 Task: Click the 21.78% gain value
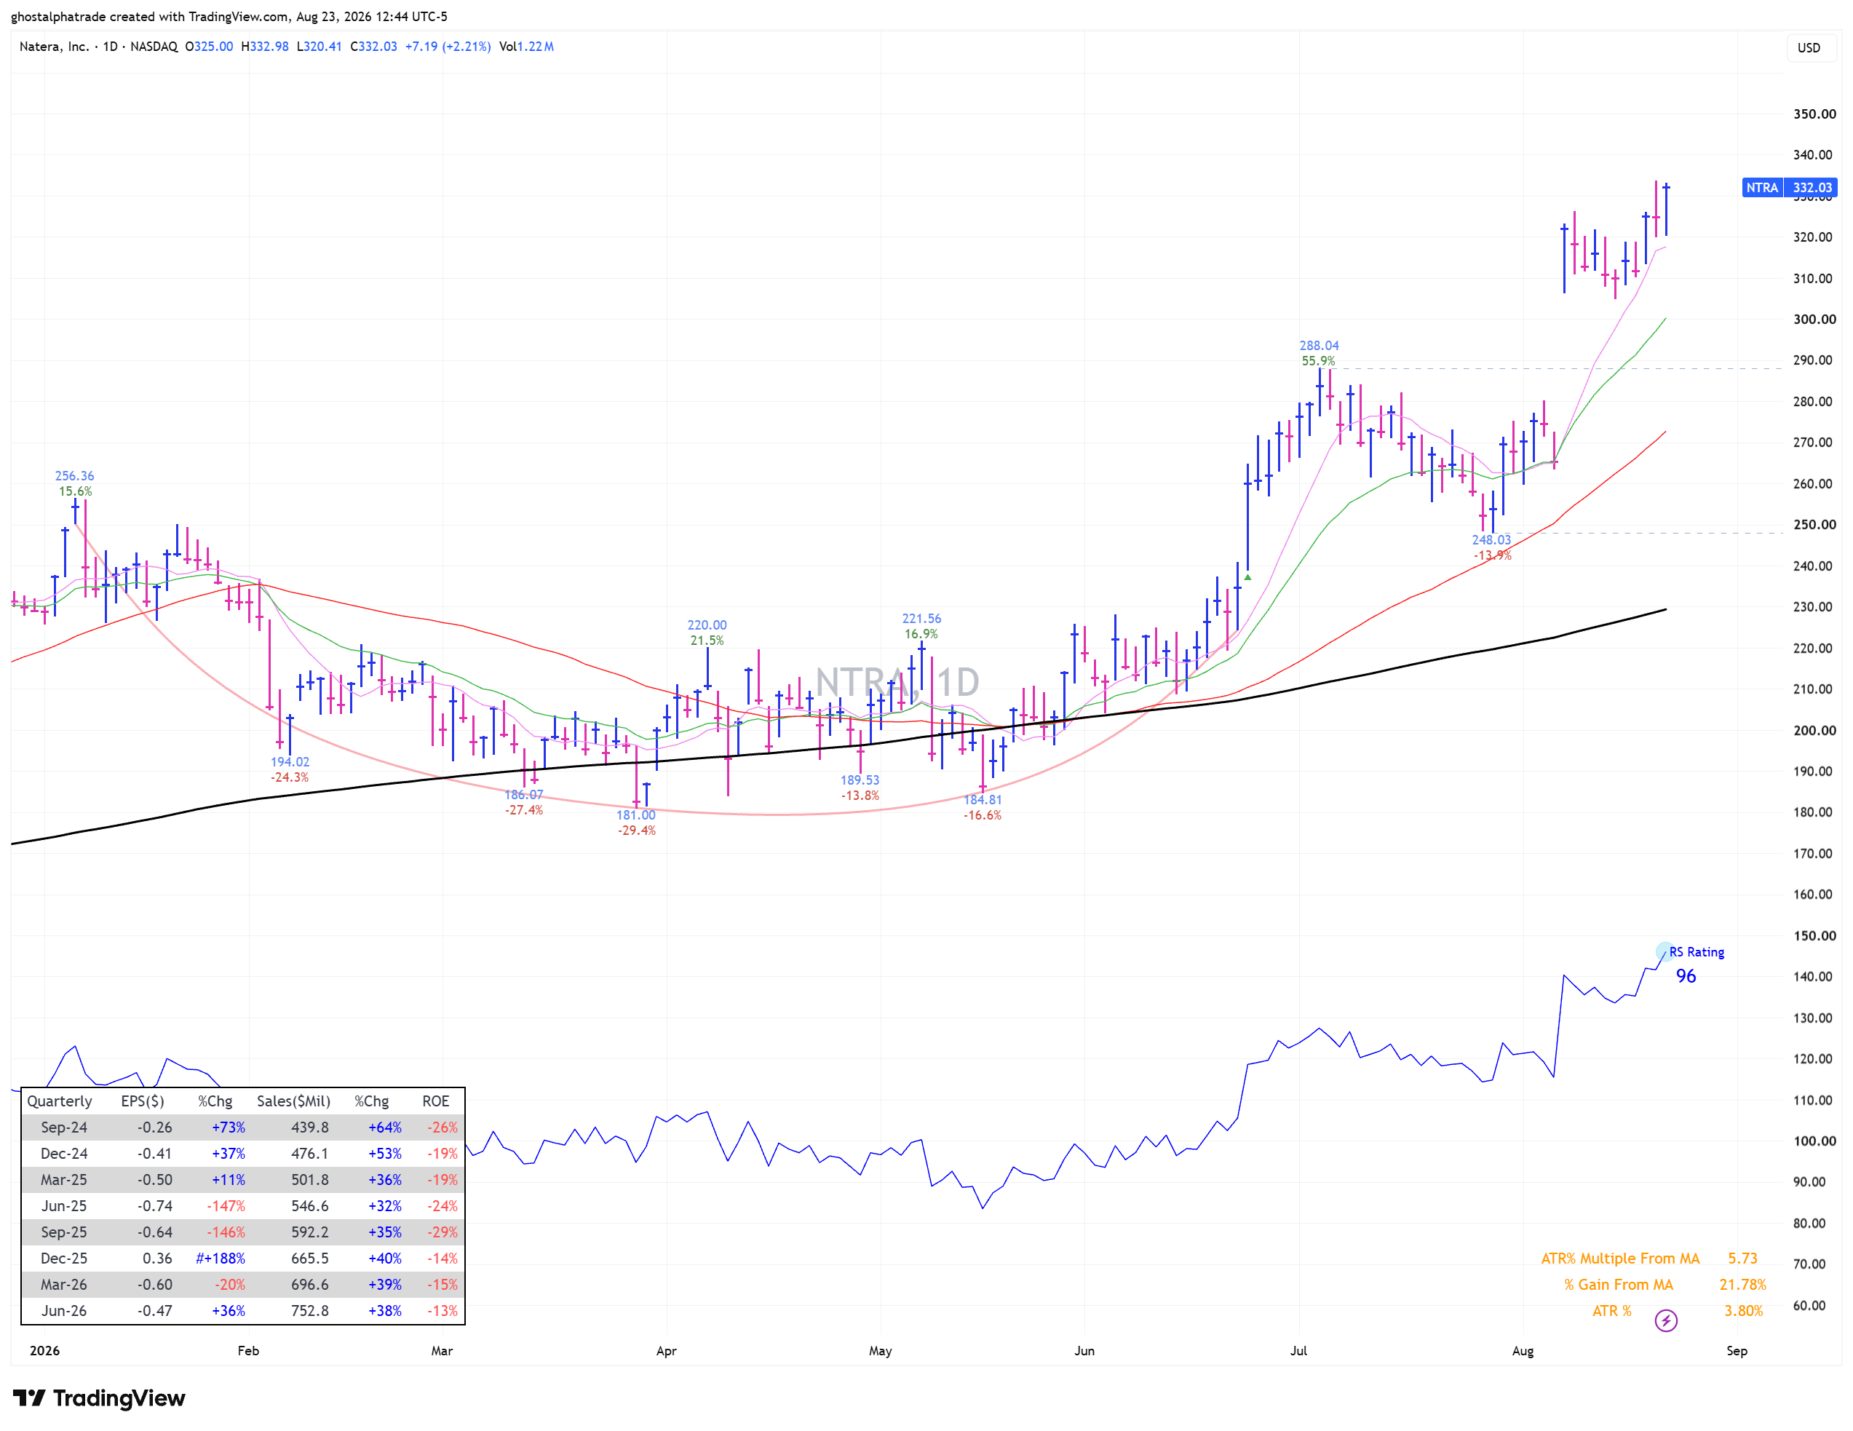coord(1742,1285)
